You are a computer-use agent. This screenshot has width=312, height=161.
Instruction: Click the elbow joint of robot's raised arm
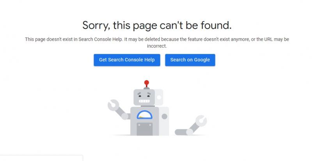[125, 116]
